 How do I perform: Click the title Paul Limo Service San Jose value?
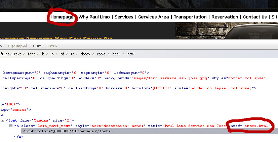(x=195, y=126)
